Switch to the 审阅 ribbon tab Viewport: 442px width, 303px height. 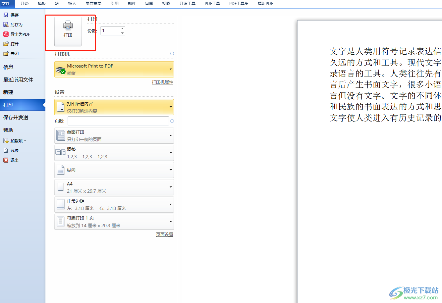149,4
